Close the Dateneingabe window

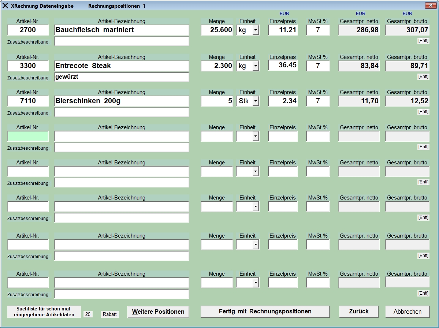pyautogui.click(x=429, y=5)
